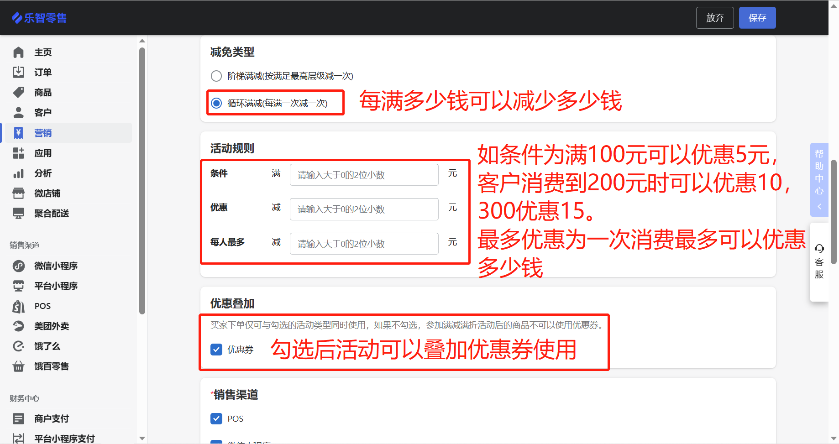This screenshot has width=839, height=444.
Task: Click the 销售渠道 section heading in form
Action: (236, 395)
